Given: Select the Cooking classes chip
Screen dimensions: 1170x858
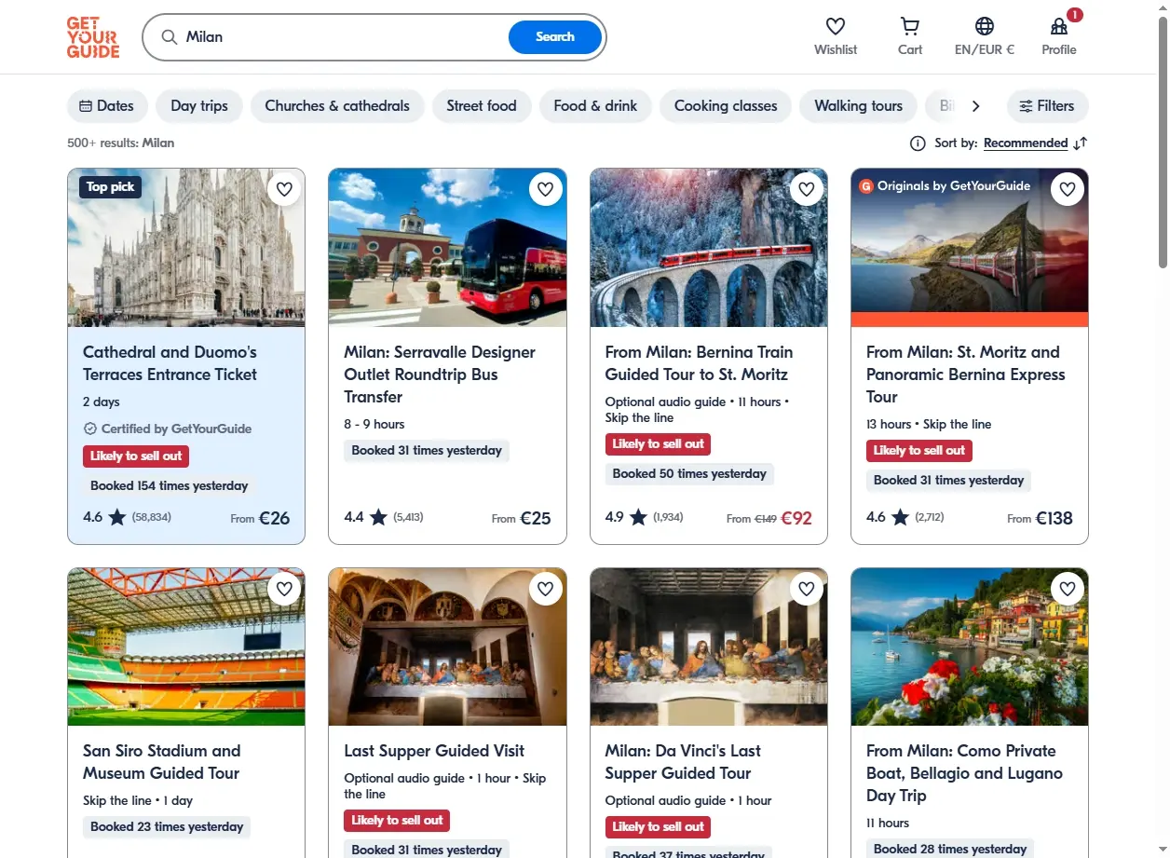Looking at the screenshot, I should tap(726, 106).
